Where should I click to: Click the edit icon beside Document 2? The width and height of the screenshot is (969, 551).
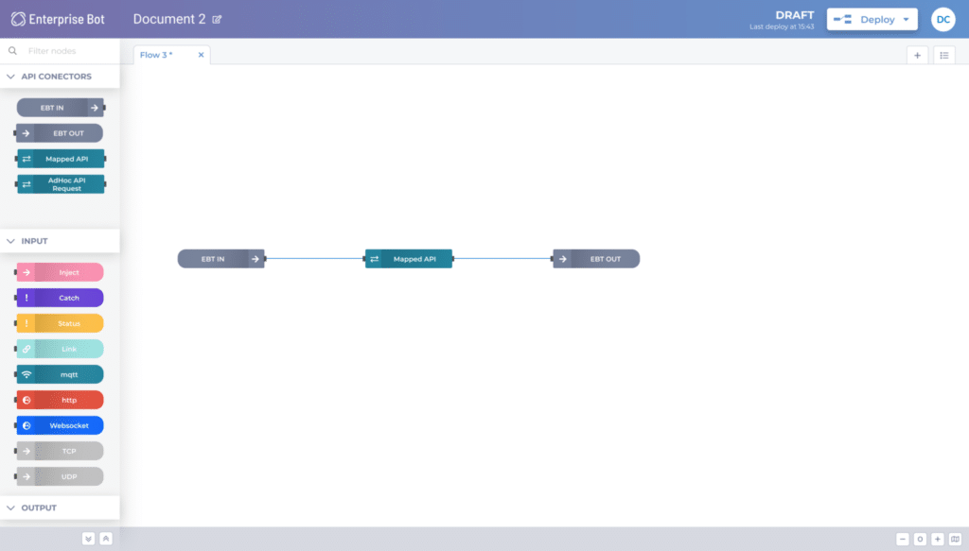(218, 19)
